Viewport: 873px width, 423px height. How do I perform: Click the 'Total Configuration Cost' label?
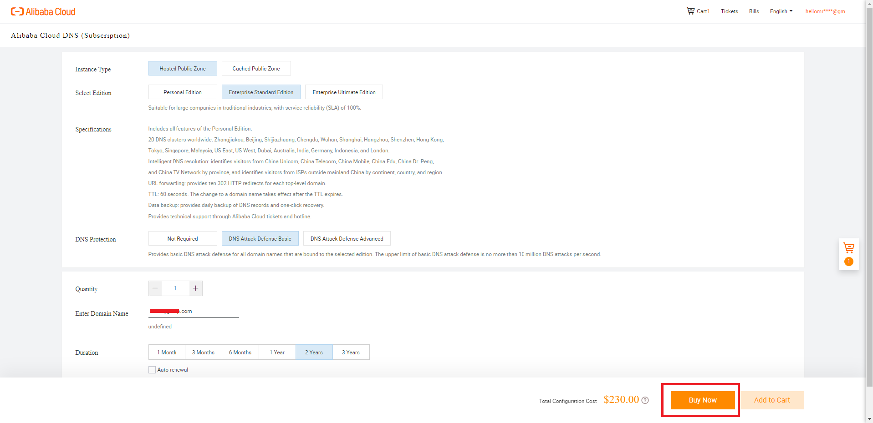[568, 401]
